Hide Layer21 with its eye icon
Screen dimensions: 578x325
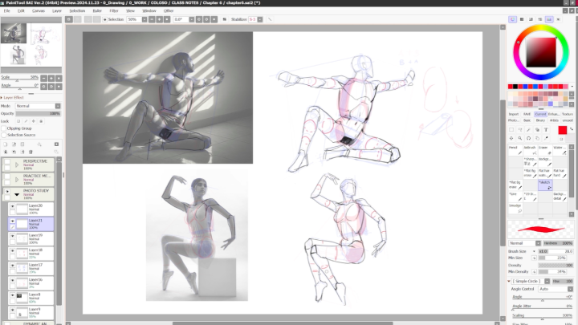(13, 221)
